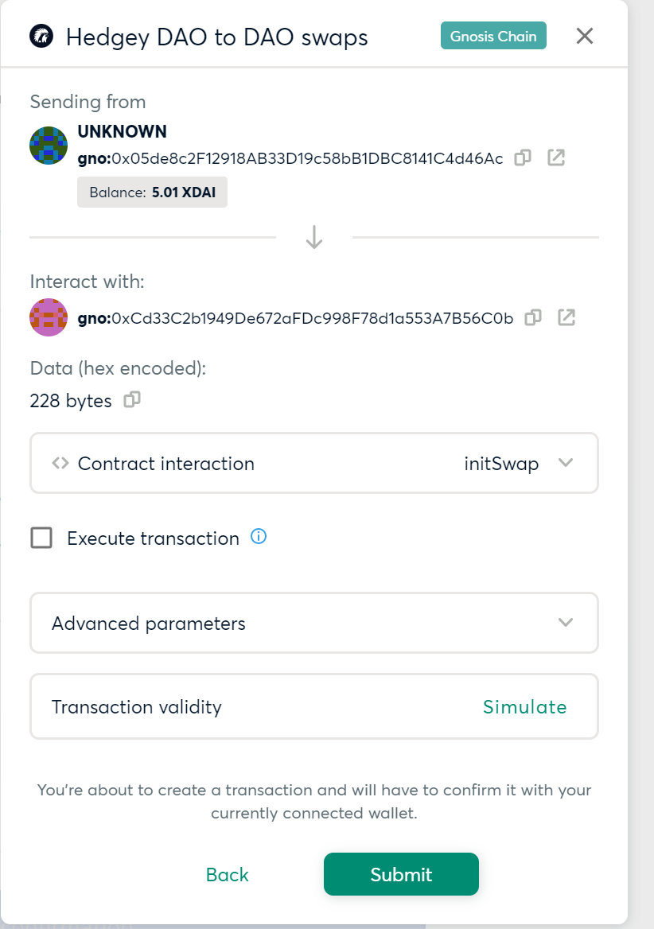This screenshot has width=654, height=929.
Task: Click the contract identicon avatar
Action: pos(49,317)
